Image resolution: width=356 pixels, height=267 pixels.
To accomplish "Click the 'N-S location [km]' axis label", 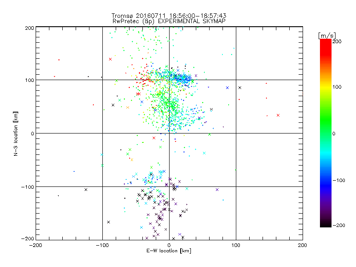I will (x=16, y=133).
